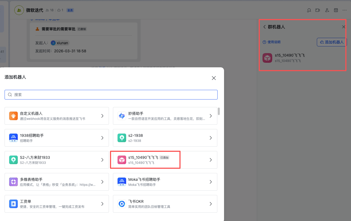The width and height of the screenshot is (351, 221).
Task: Click the Moka飞书招聘助手 icon
Action: coord(122,182)
